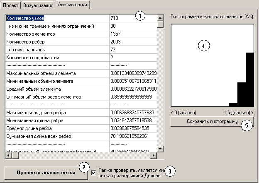Click the 0.899999999999999 value cell
The image size is (259, 183).
pyautogui.click(x=133, y=97)
